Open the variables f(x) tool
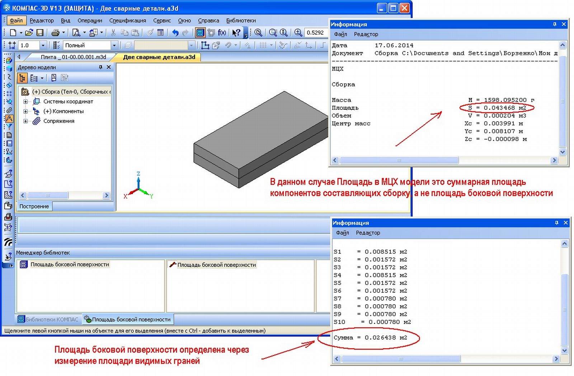The height and width of the screenshot is (376, 574). pos(222,33)
